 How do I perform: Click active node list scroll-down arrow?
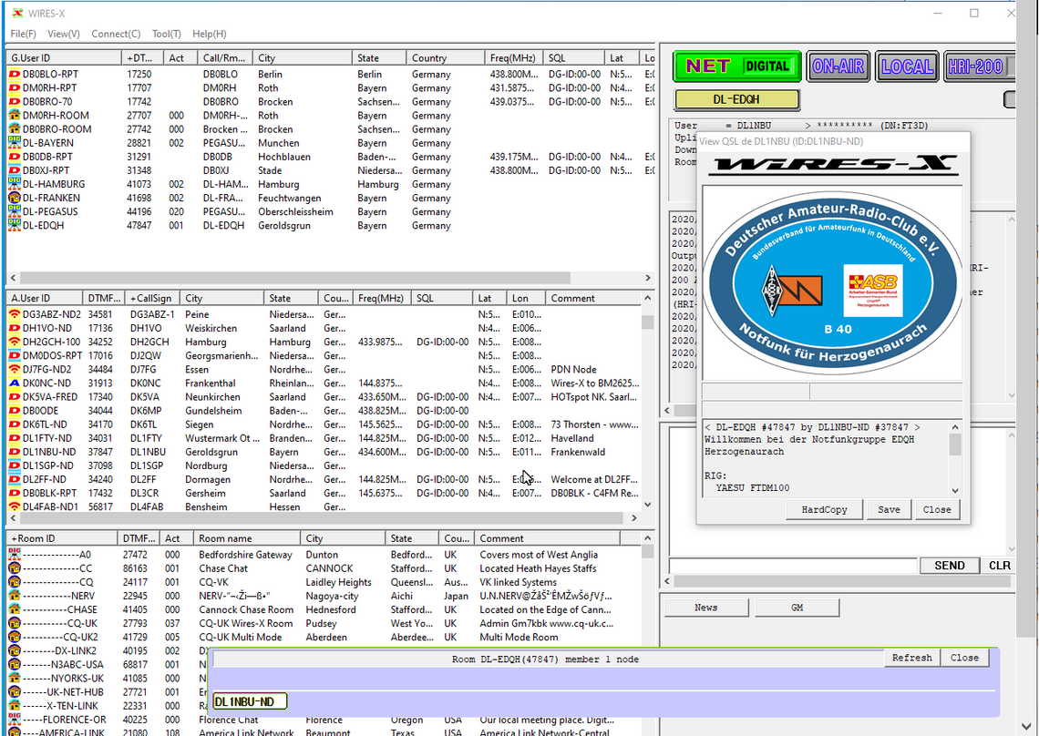point(647,504)
